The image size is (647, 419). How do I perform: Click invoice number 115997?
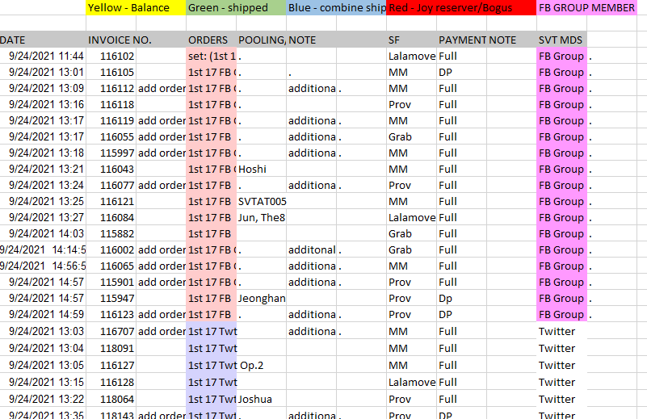[x=111, y=153]
